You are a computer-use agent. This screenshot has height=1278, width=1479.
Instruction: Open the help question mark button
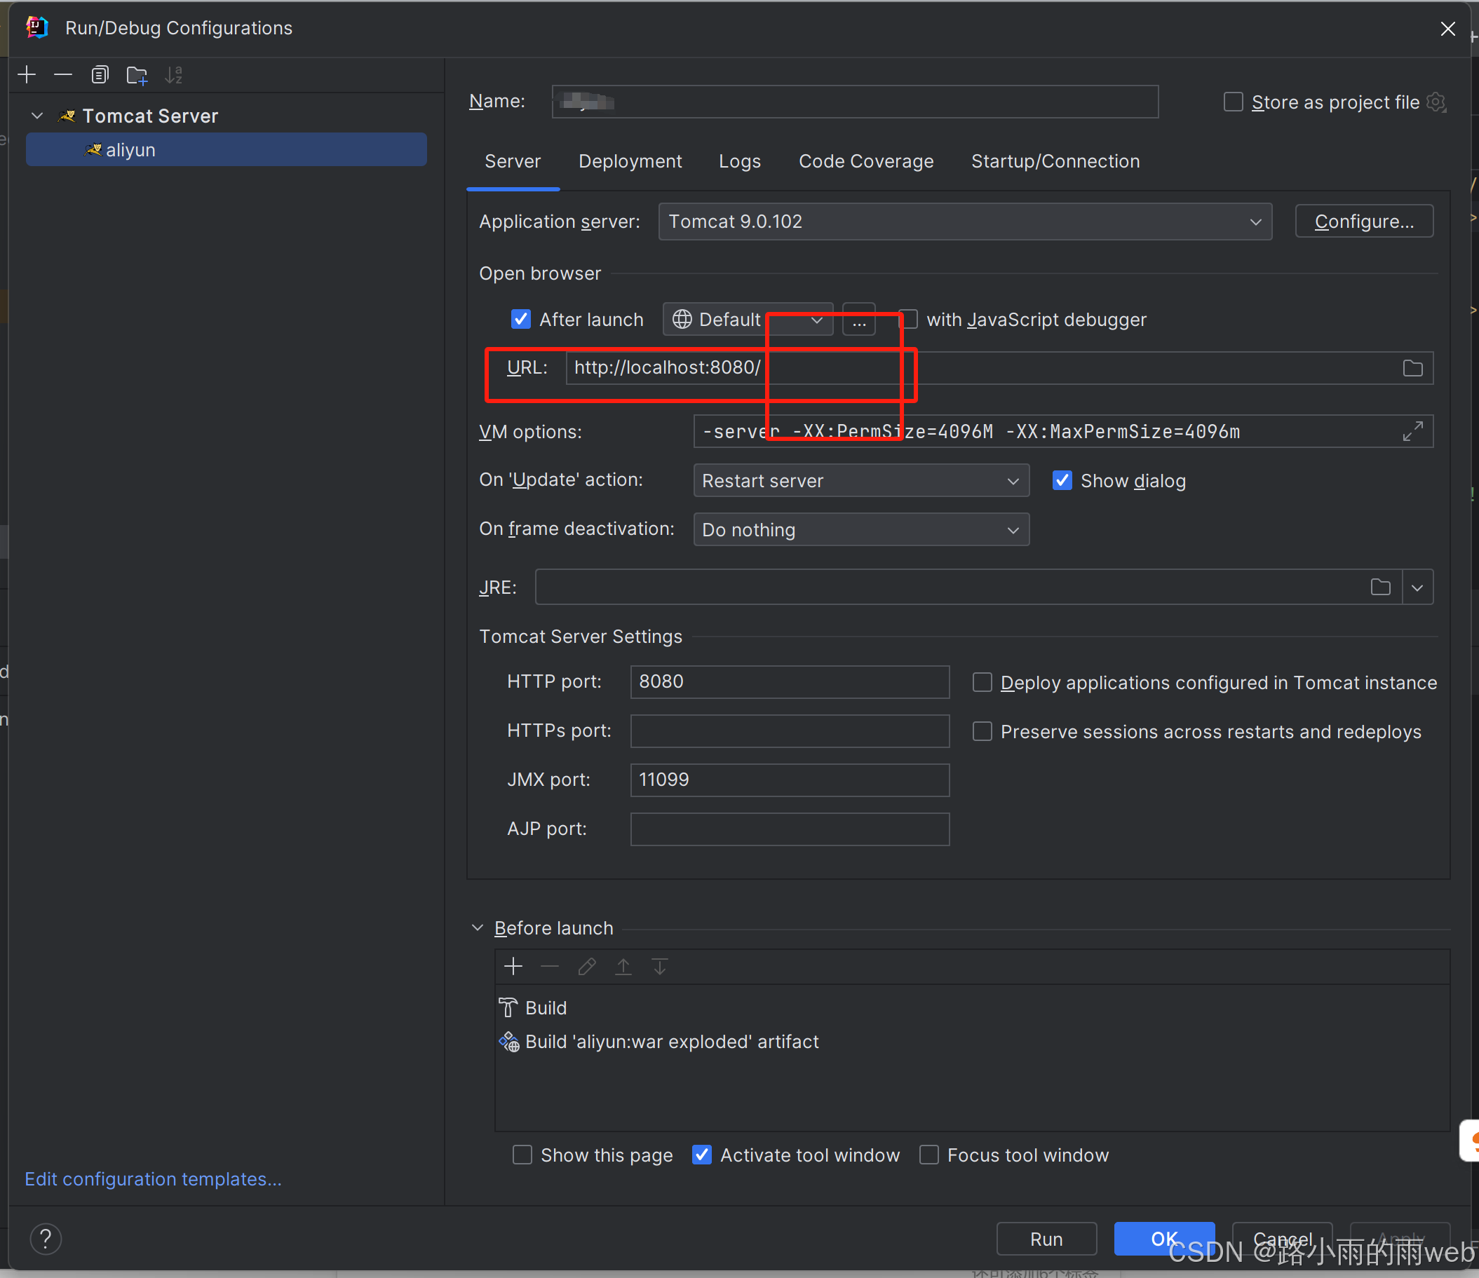point(46,1239)
